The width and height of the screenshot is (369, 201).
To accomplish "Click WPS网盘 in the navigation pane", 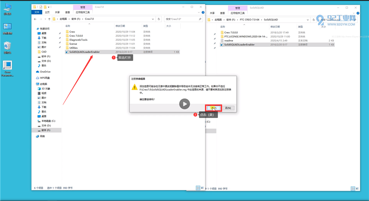I will pyautogui.click(x=45, y=78).
